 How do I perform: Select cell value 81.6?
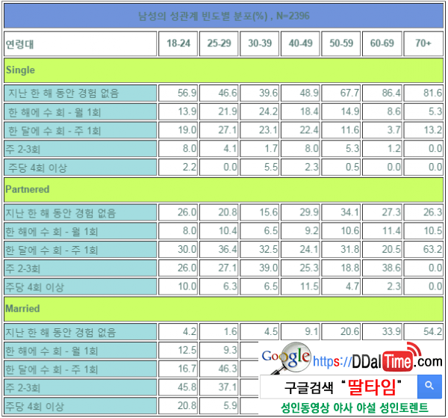pyautogui.click(x=423, y=93)
